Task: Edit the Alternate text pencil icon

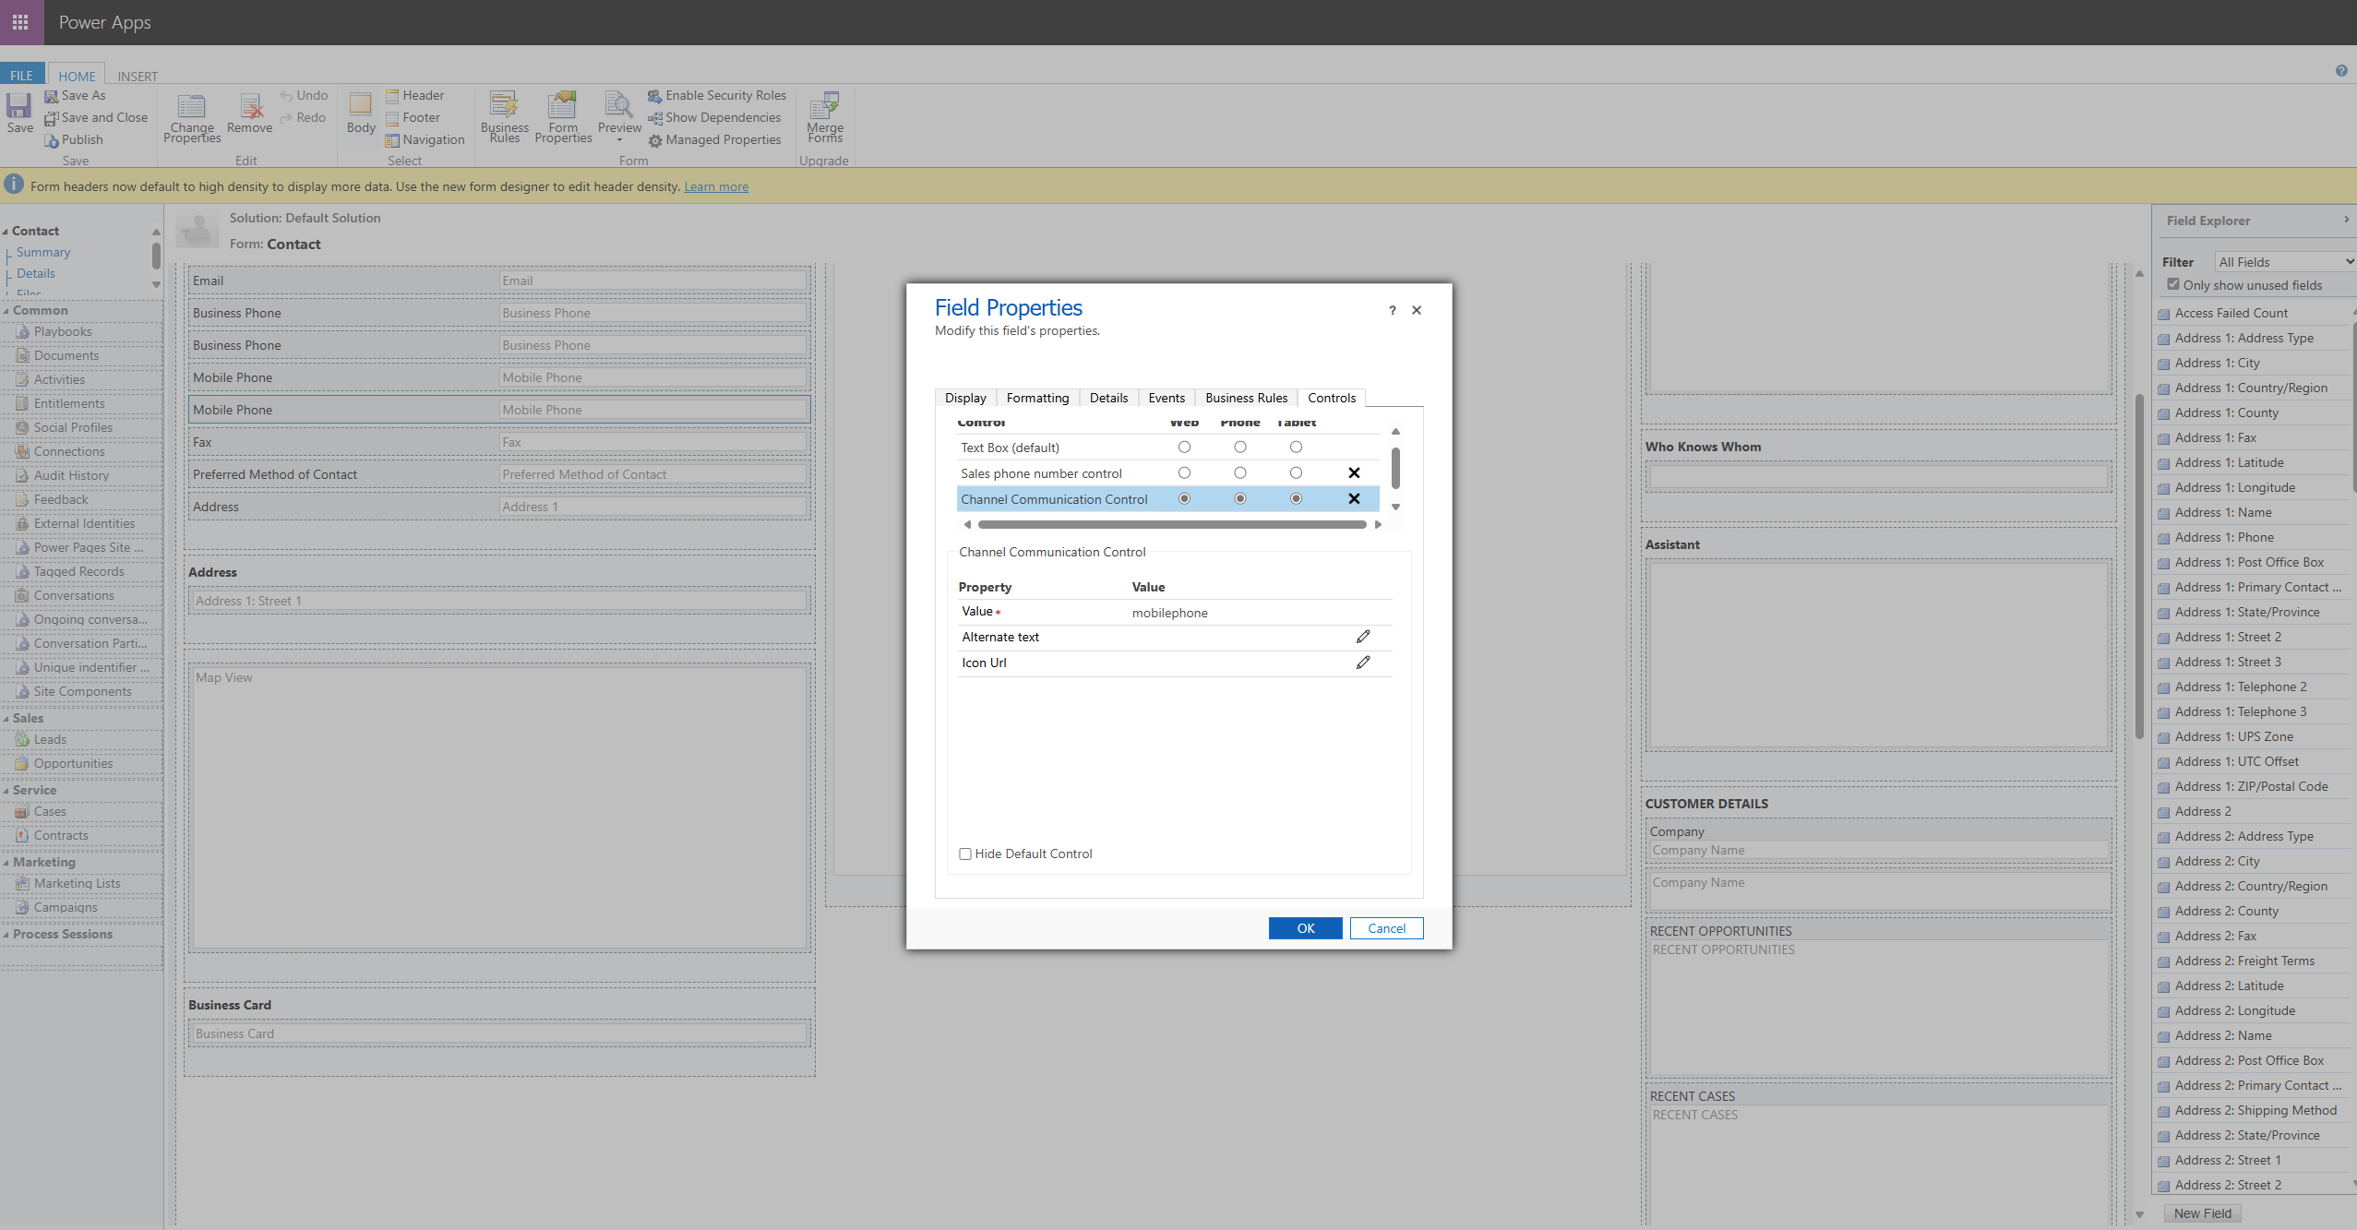Action: (1362, 637)
